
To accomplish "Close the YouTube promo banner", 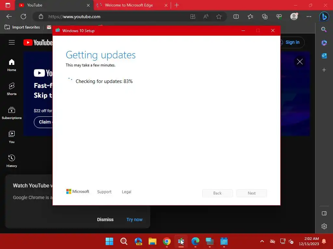I will (x=300, y=62).
